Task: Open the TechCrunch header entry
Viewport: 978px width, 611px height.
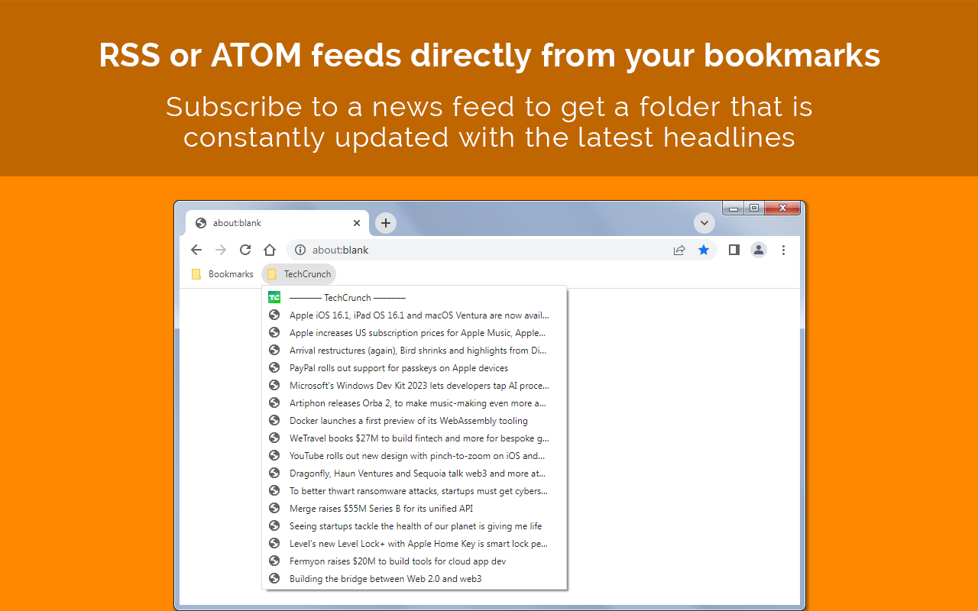Action: 414,298
